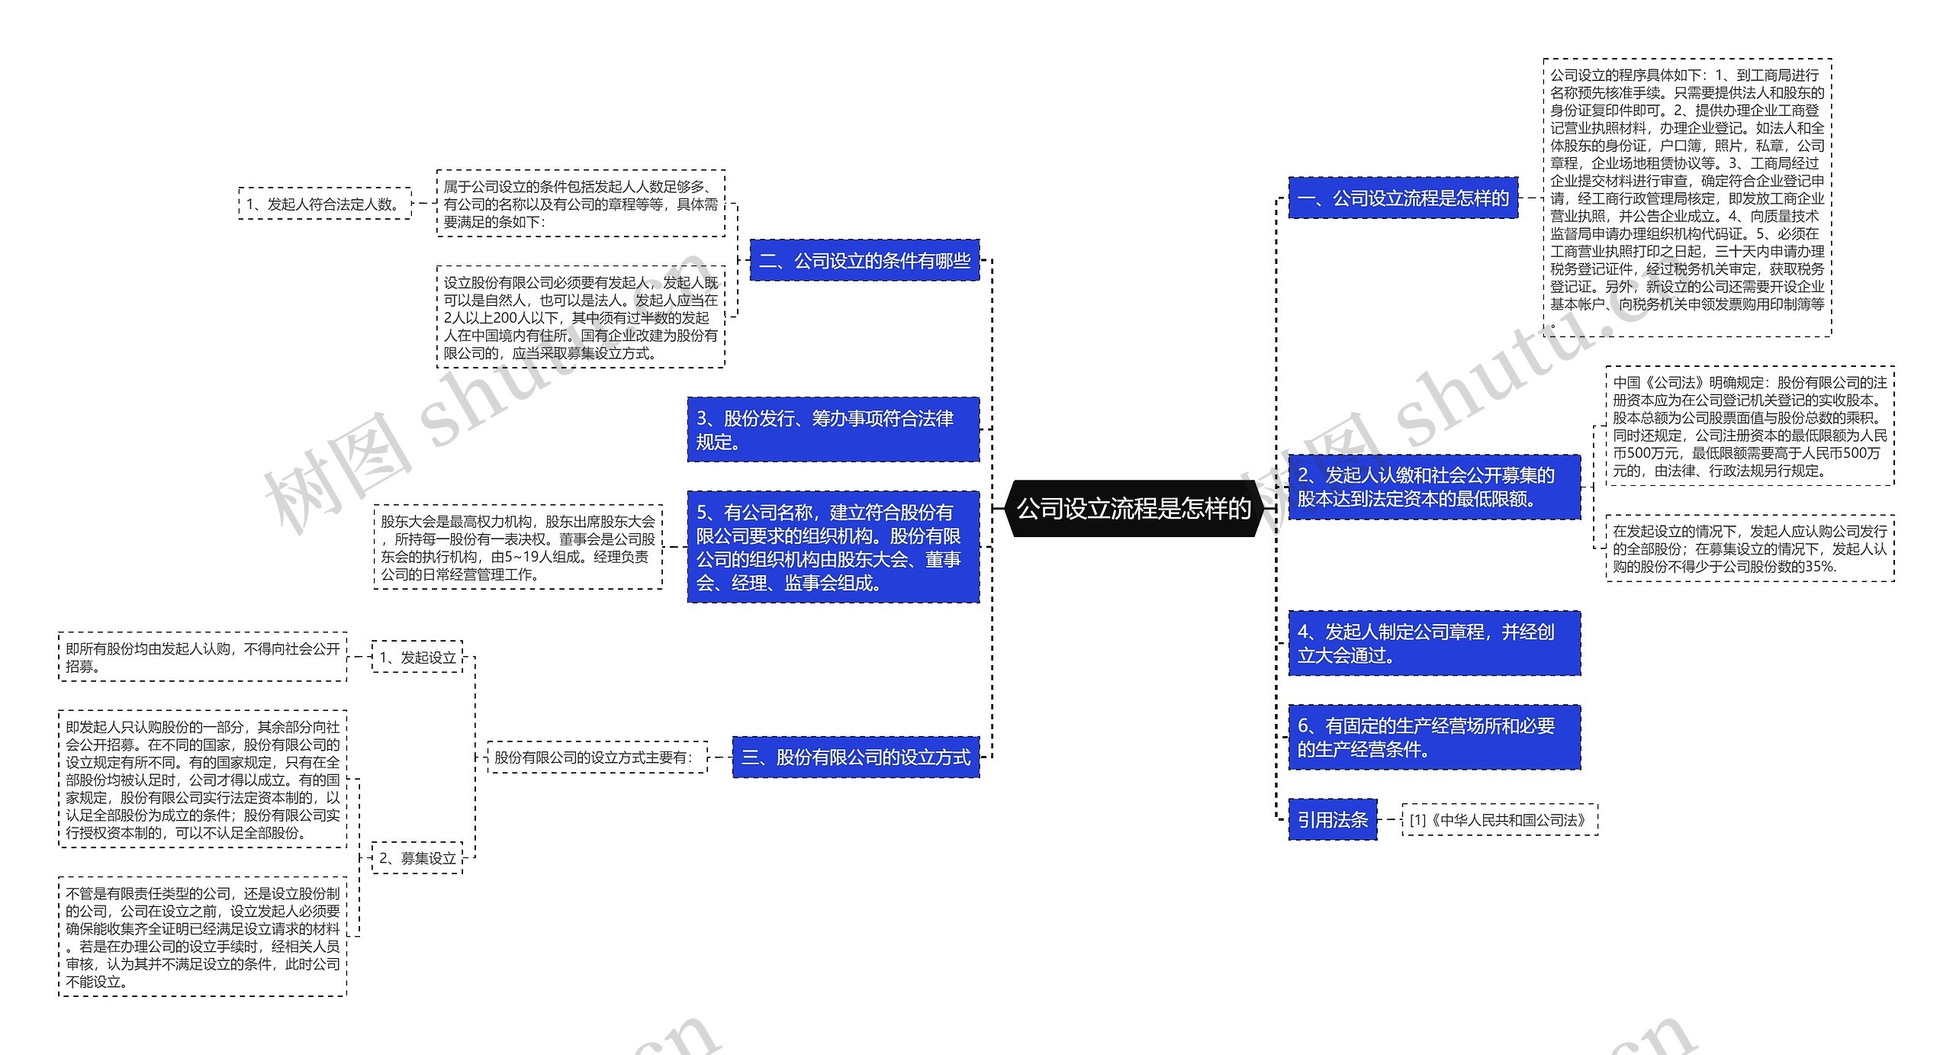Click node 2、发起人认缴和社会公开募集的股本
1953x1055 pixels.
click(1434, 487)
